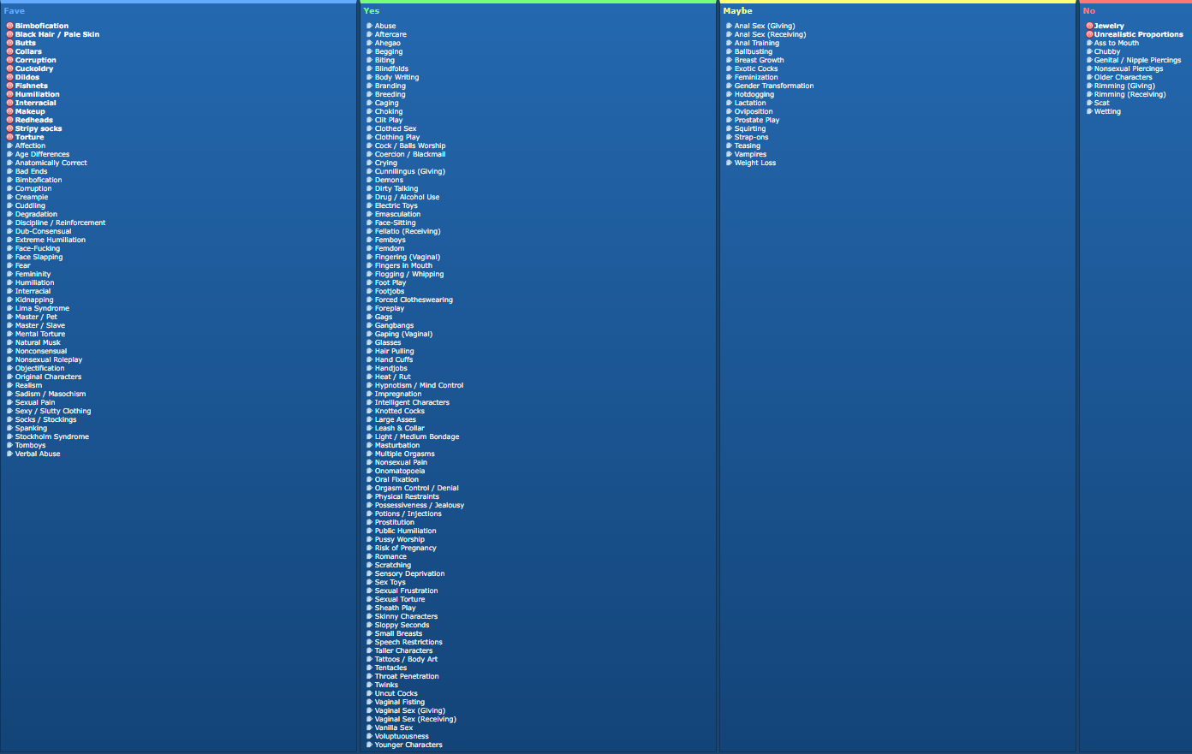Click the Bad Ends entry
The height and width of the screenshot is (754, 1192).
[32, 171]
